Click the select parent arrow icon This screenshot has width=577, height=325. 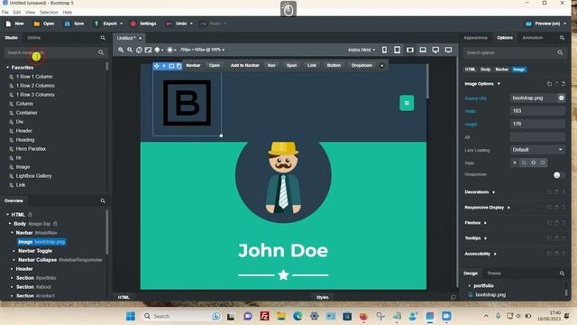click(x=164, y=66)
